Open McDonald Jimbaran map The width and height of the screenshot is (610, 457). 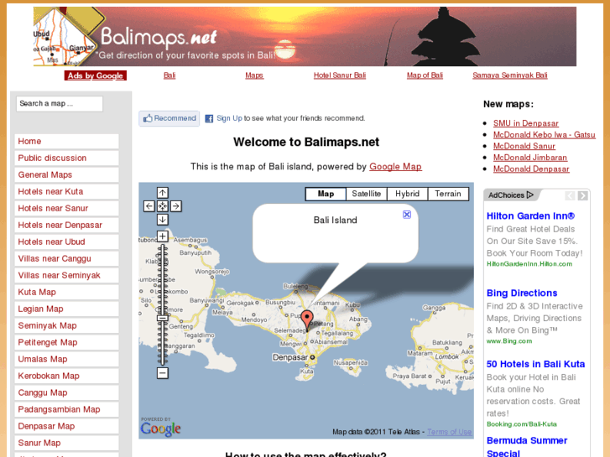point(529,157)
